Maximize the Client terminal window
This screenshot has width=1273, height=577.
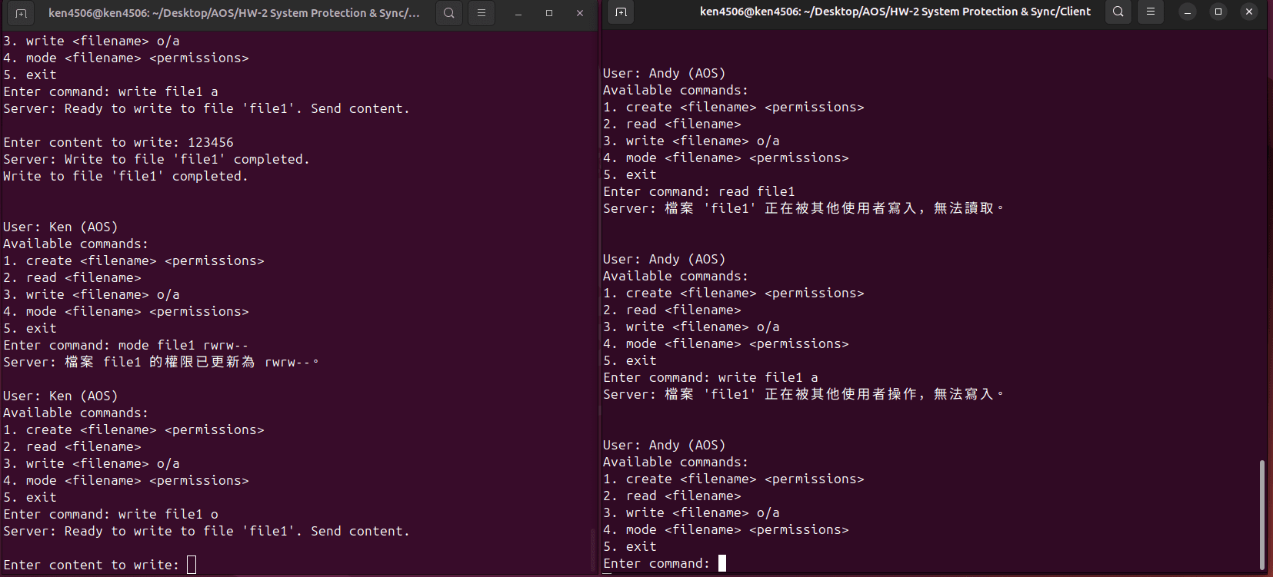[1218, 12]
